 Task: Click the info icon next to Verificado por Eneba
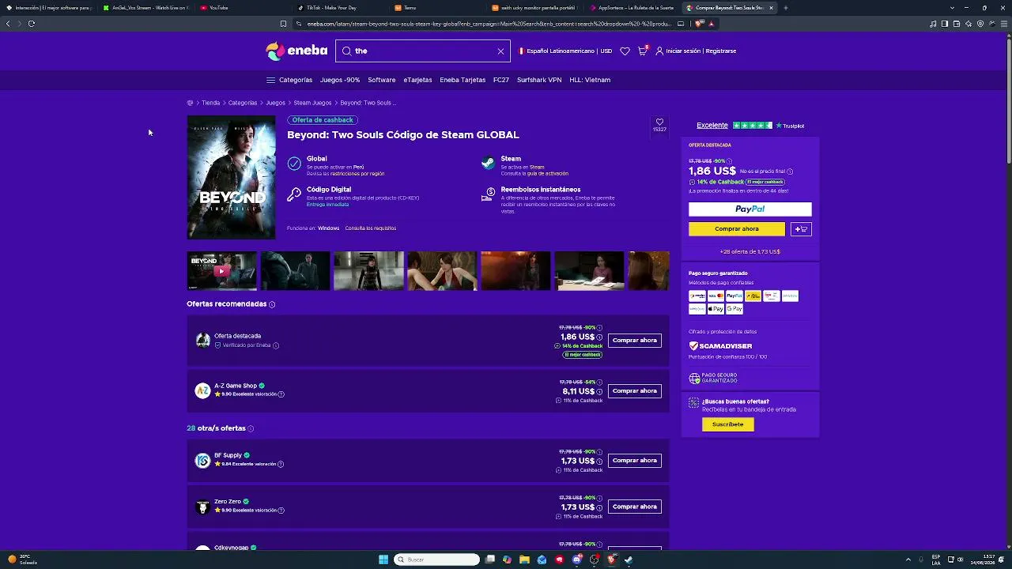[x=276, y=345]
